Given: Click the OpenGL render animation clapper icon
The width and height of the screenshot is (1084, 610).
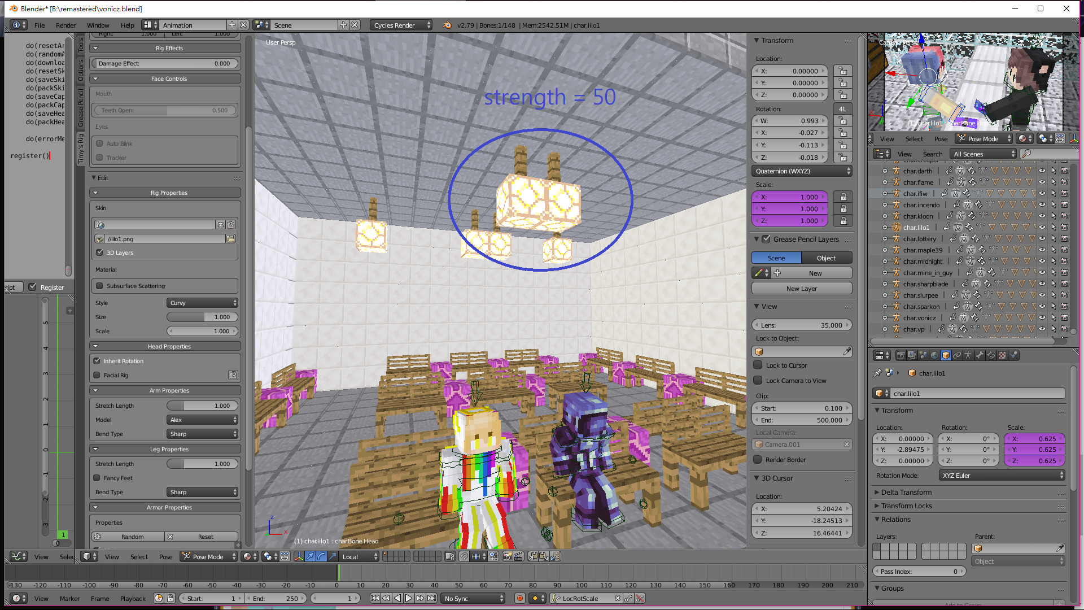Looking at the screenshot, I should [x=518, y=556].
